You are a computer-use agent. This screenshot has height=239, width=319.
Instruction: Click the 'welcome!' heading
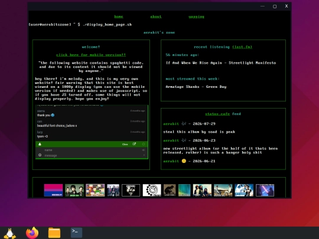tap(91, 47)
